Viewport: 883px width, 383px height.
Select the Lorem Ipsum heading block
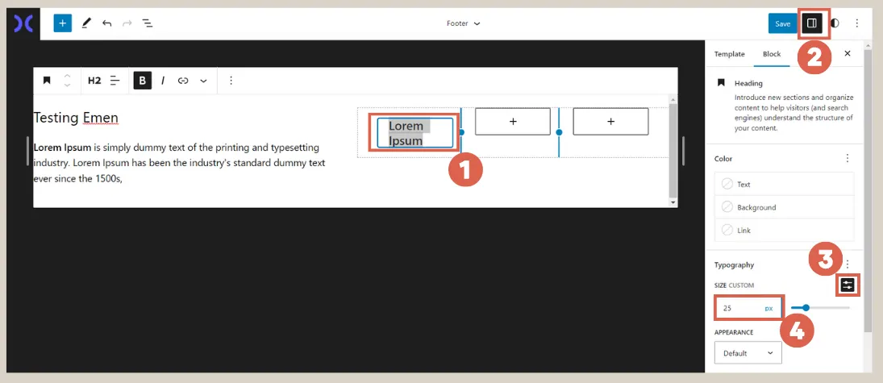(415, 133)
